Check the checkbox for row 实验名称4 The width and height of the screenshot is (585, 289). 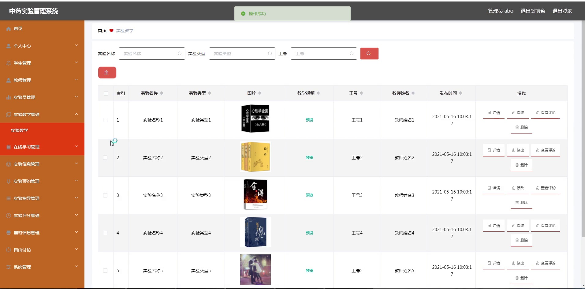(105, 233)
